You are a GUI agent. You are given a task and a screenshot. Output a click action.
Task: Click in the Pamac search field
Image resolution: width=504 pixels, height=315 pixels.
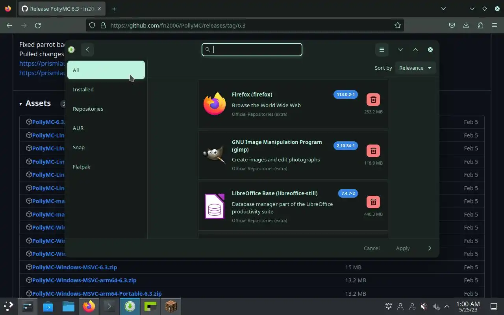[x=252, y=50]
